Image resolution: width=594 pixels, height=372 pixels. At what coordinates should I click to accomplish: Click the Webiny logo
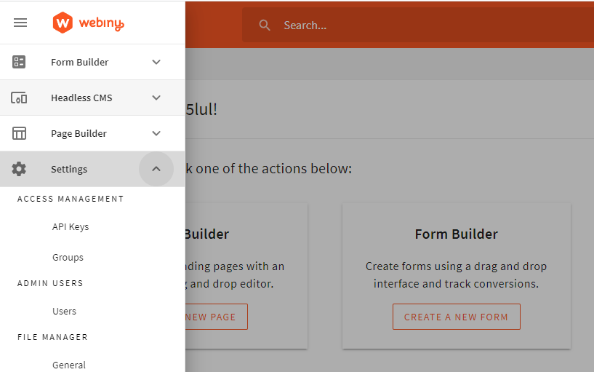[x=89, y=23]
